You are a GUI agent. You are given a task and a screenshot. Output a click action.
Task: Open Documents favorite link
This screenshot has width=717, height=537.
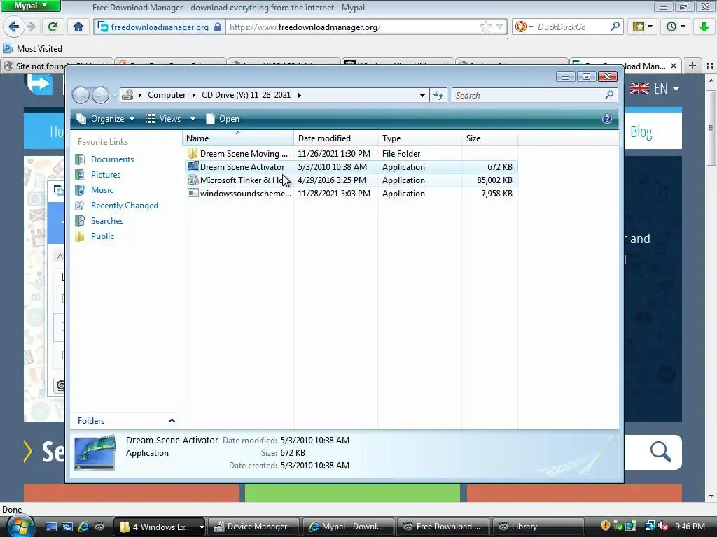point(113,159)
